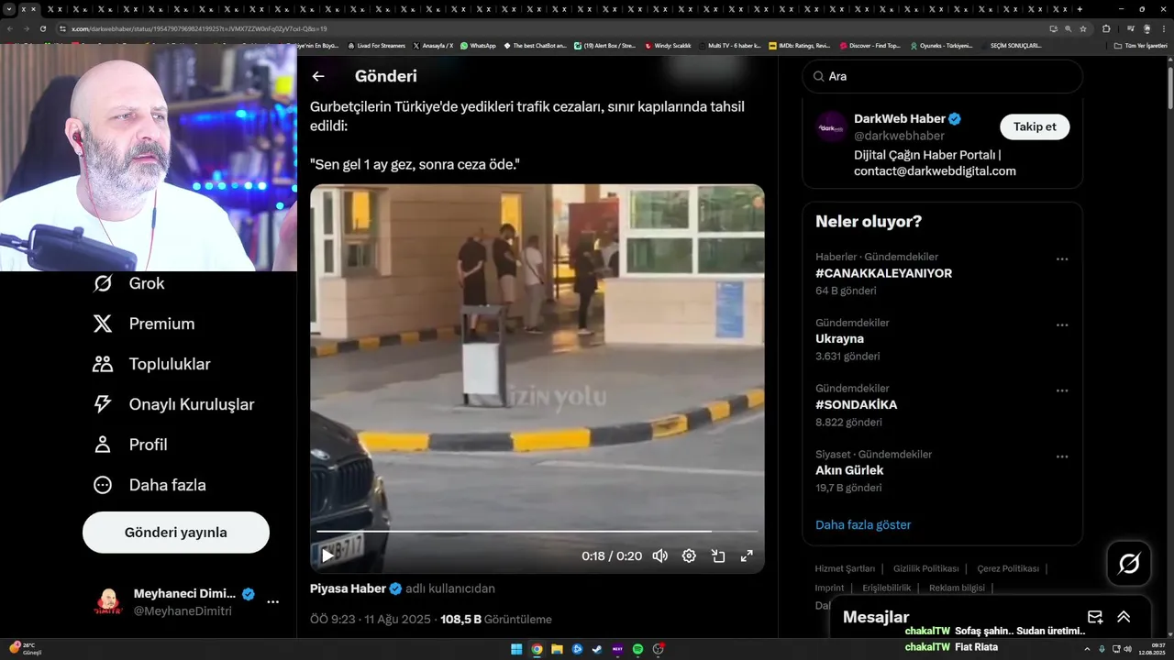Open the Hizmet Şartları footer link
This screenshot has width=1174, height=660.
(845, 568)
